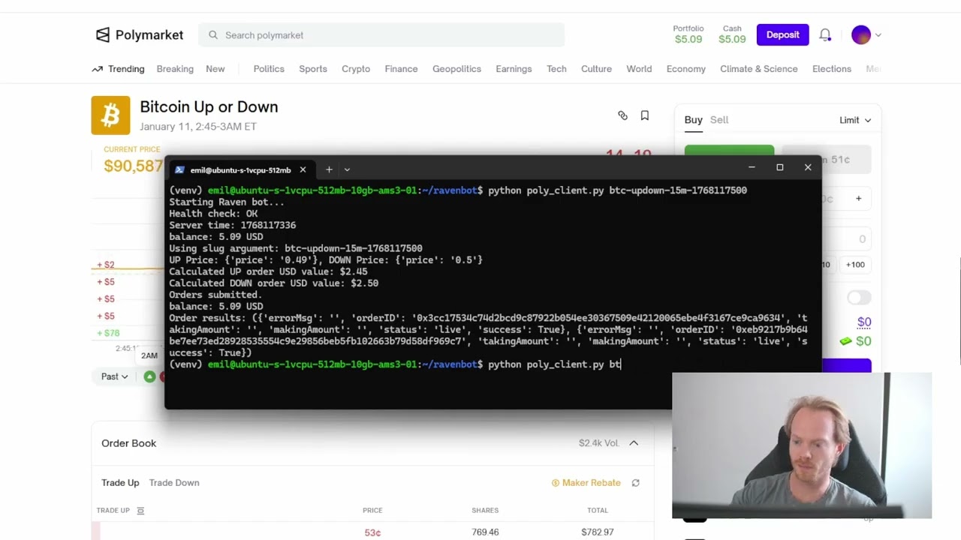This screenshot has width=961, height=540.
Task: Click the search magnifier icon
Action: 213,35
